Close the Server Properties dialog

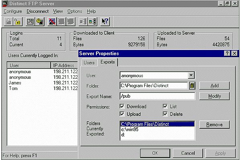click(235, 54)
